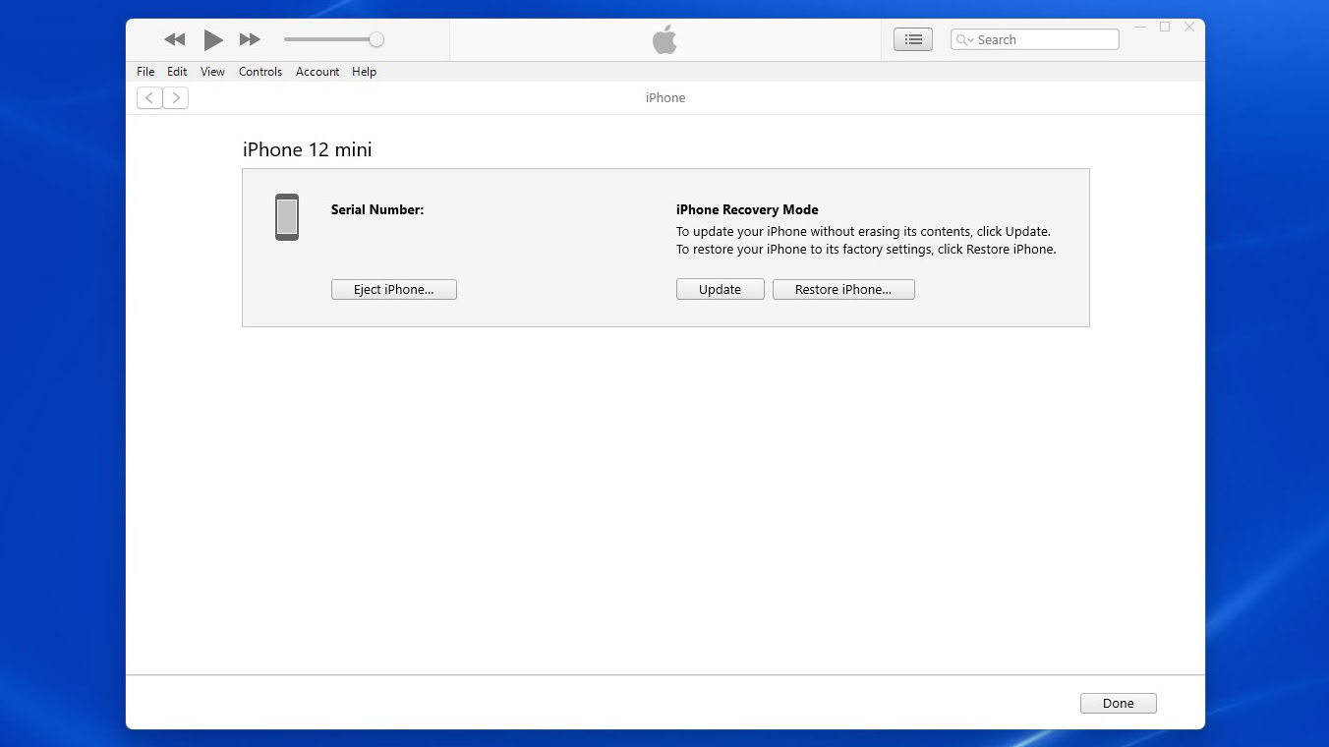The width and height of the screenshot is (1329, 747).
Task: Open the View menu
Action: click(212, 72)
